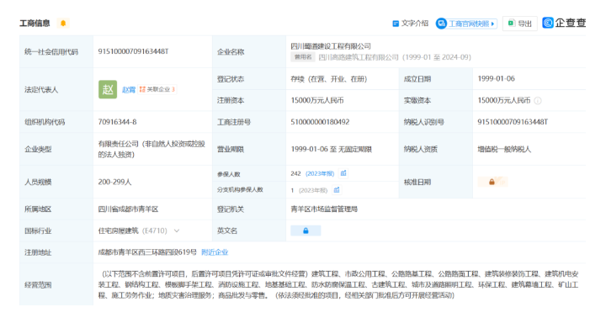Unlock the hidden 英文名 field
This screenshot has height=323, width=606.
(306, 230)
